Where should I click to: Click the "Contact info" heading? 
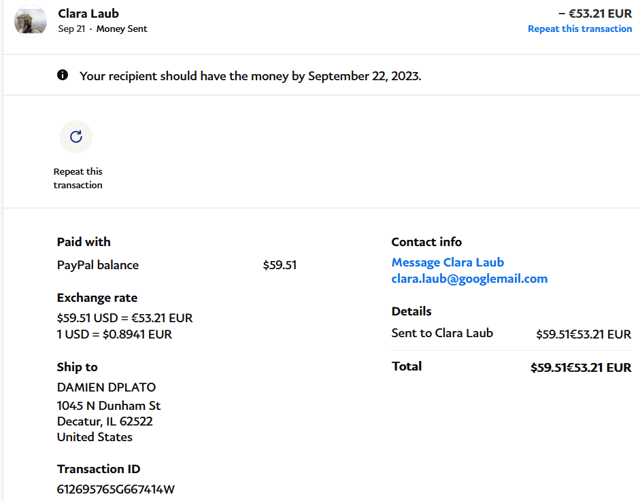[426, 242]
